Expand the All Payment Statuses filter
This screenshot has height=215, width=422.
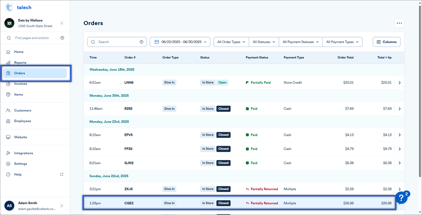(301, 42)
